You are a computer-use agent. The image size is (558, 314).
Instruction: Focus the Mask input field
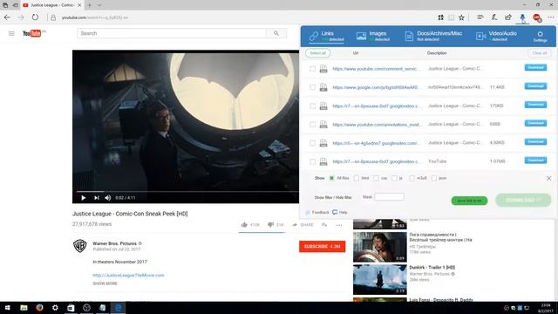pos(389,197)
